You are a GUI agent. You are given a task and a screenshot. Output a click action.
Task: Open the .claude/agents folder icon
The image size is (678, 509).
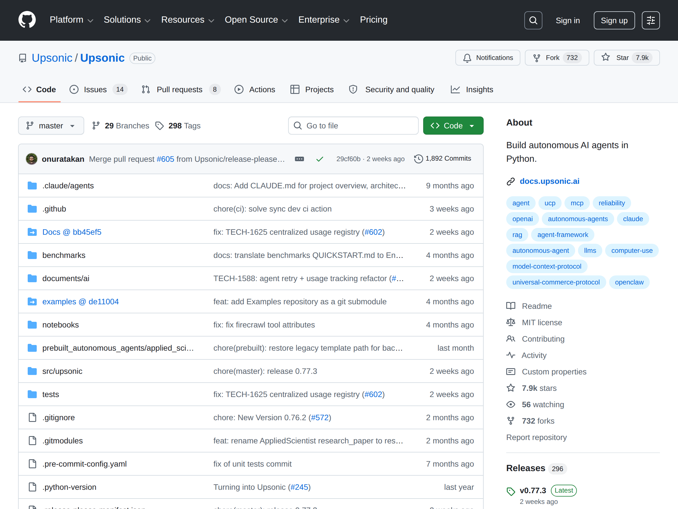(32, 186)
